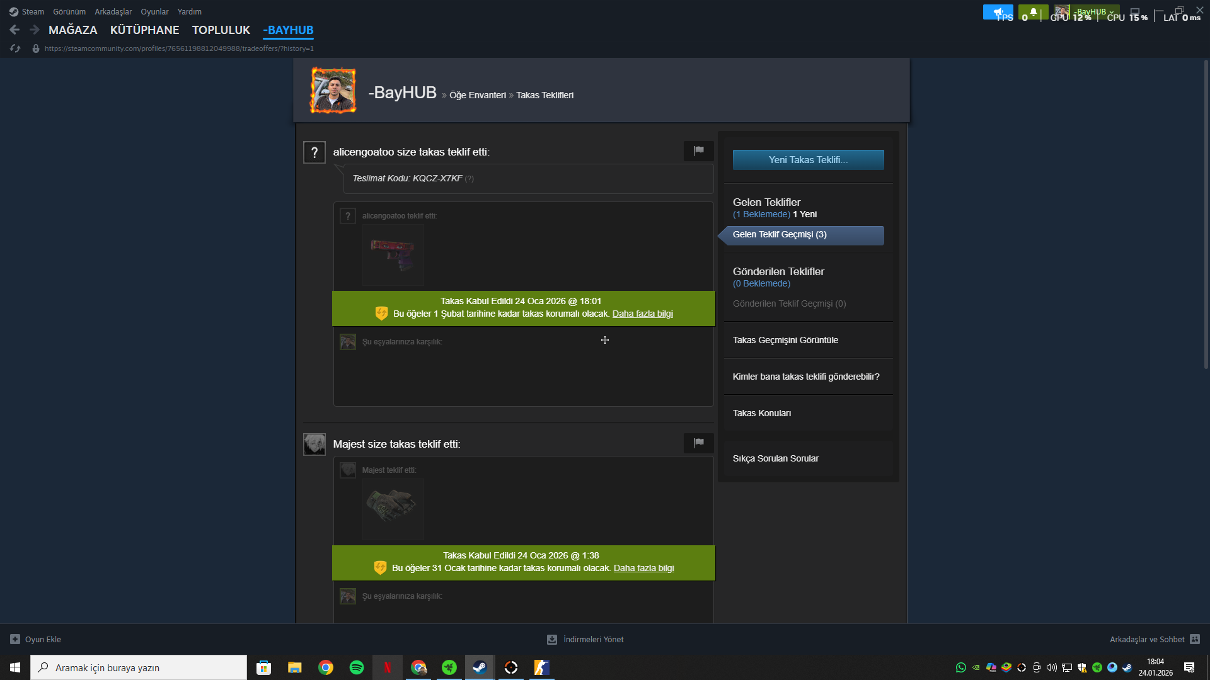The image size is (1210, 680).
Task: Click the question mark avatar next to alicengoatoo
Action: point(314,152)
